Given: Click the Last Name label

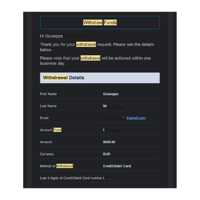Looking at the screenshot, I should click(x=48, y=106).
